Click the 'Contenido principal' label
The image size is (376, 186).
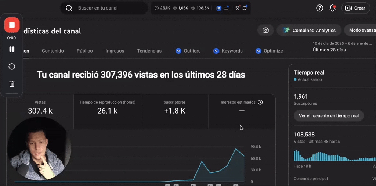pyautogui.click(x=311, y=179)
